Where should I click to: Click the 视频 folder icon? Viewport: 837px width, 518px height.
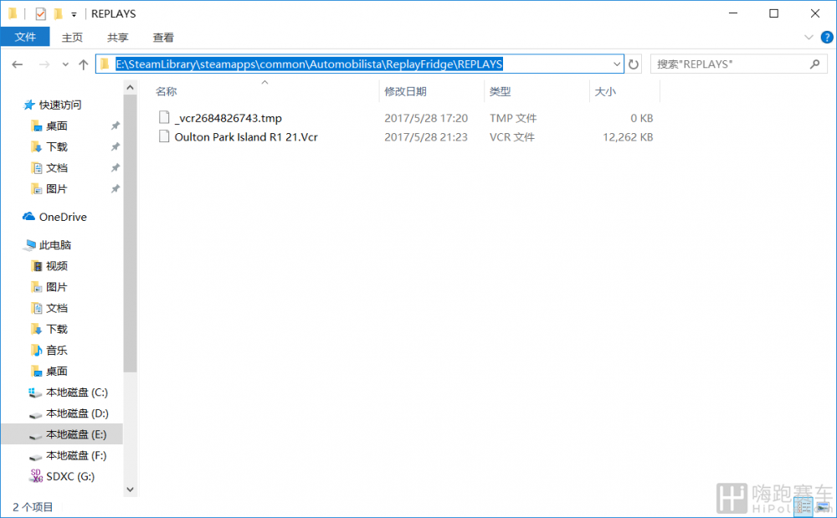36,266
